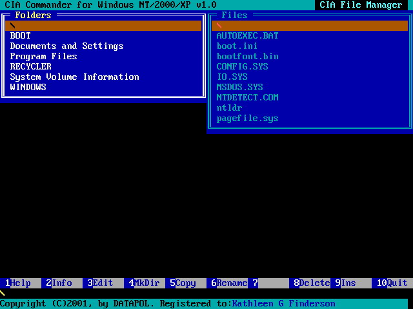Choose 6 Rename function key

tap(227, 283)
